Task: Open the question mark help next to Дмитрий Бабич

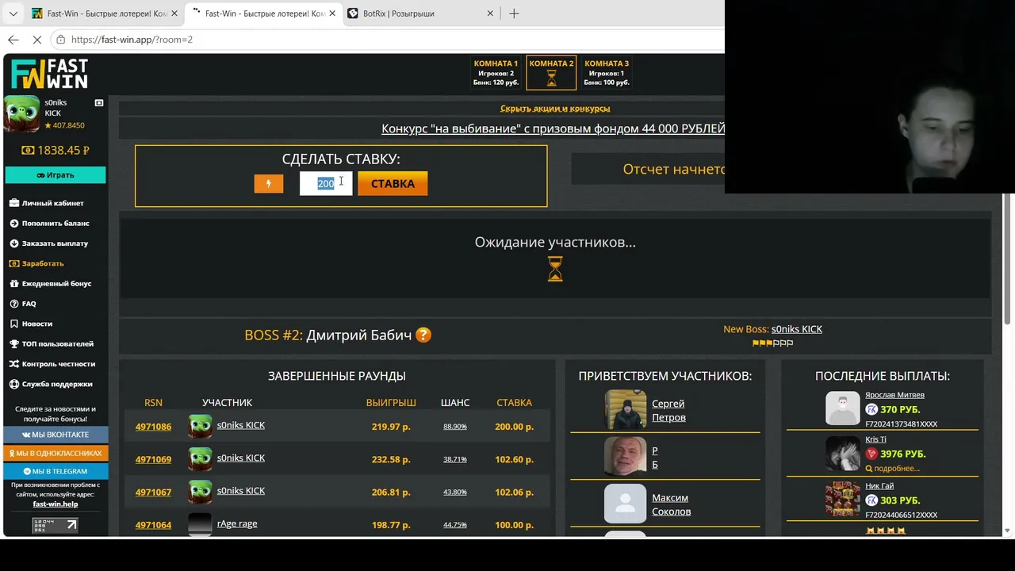Action: (423, 335)
